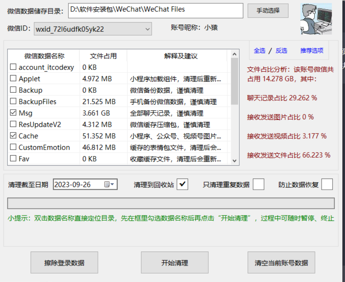The image size is (345, 282).
Task: Click the 手机备份微信数据 description
Action: pyautogui.click(x=173, y=102)
